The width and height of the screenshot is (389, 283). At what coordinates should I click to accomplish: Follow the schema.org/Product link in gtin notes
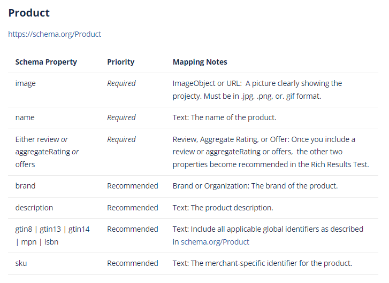215,242
